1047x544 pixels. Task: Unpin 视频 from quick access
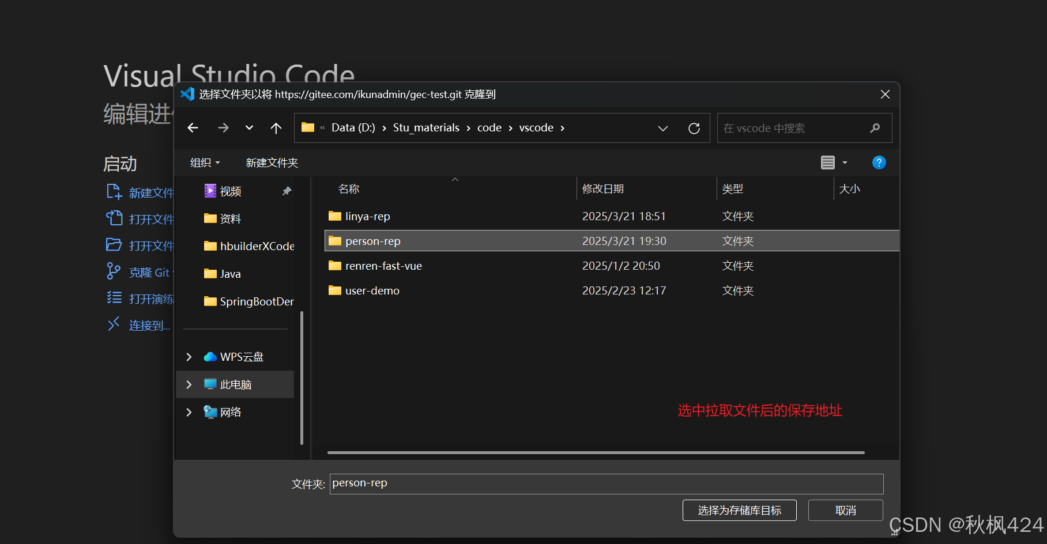tap(287, 191)
